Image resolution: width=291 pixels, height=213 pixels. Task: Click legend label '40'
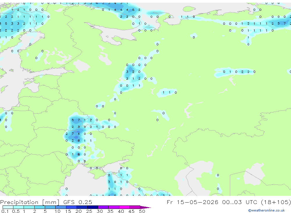click(x=121, y=211)
